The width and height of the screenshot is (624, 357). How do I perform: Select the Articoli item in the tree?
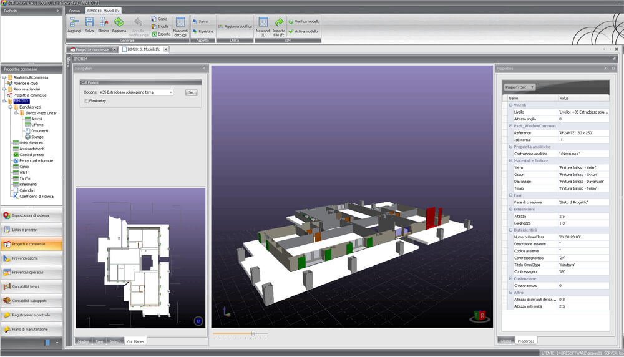[x=37, y=119]
